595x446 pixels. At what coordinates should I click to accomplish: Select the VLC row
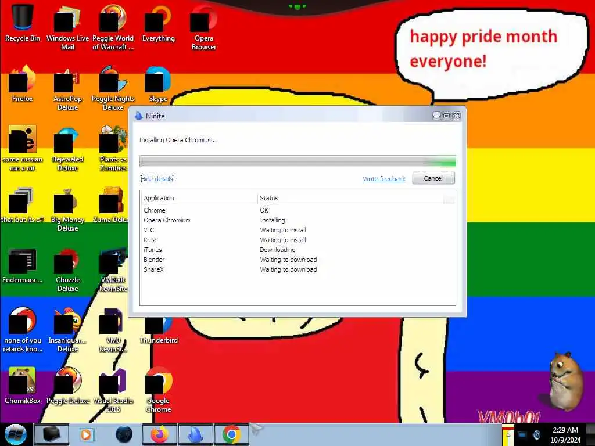point(297,230)
